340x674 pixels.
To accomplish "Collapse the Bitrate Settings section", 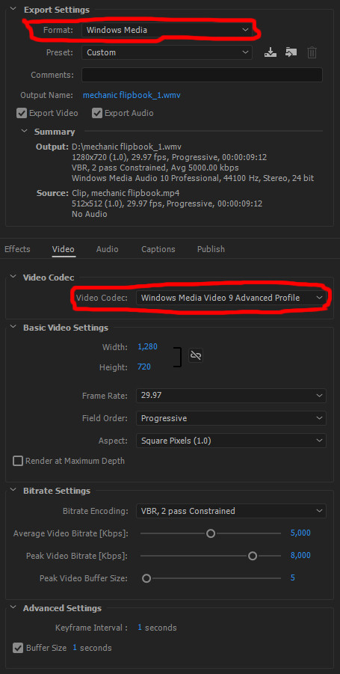I will pos(13,491).
